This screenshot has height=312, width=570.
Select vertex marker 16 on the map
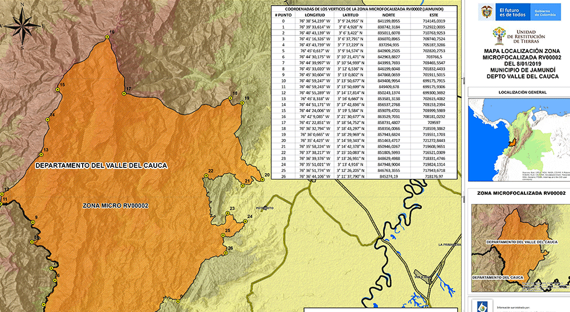107,37
